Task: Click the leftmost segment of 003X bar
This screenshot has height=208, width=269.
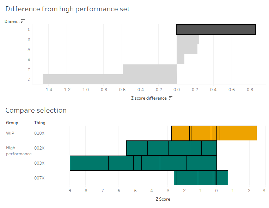Action: [89, 163]
